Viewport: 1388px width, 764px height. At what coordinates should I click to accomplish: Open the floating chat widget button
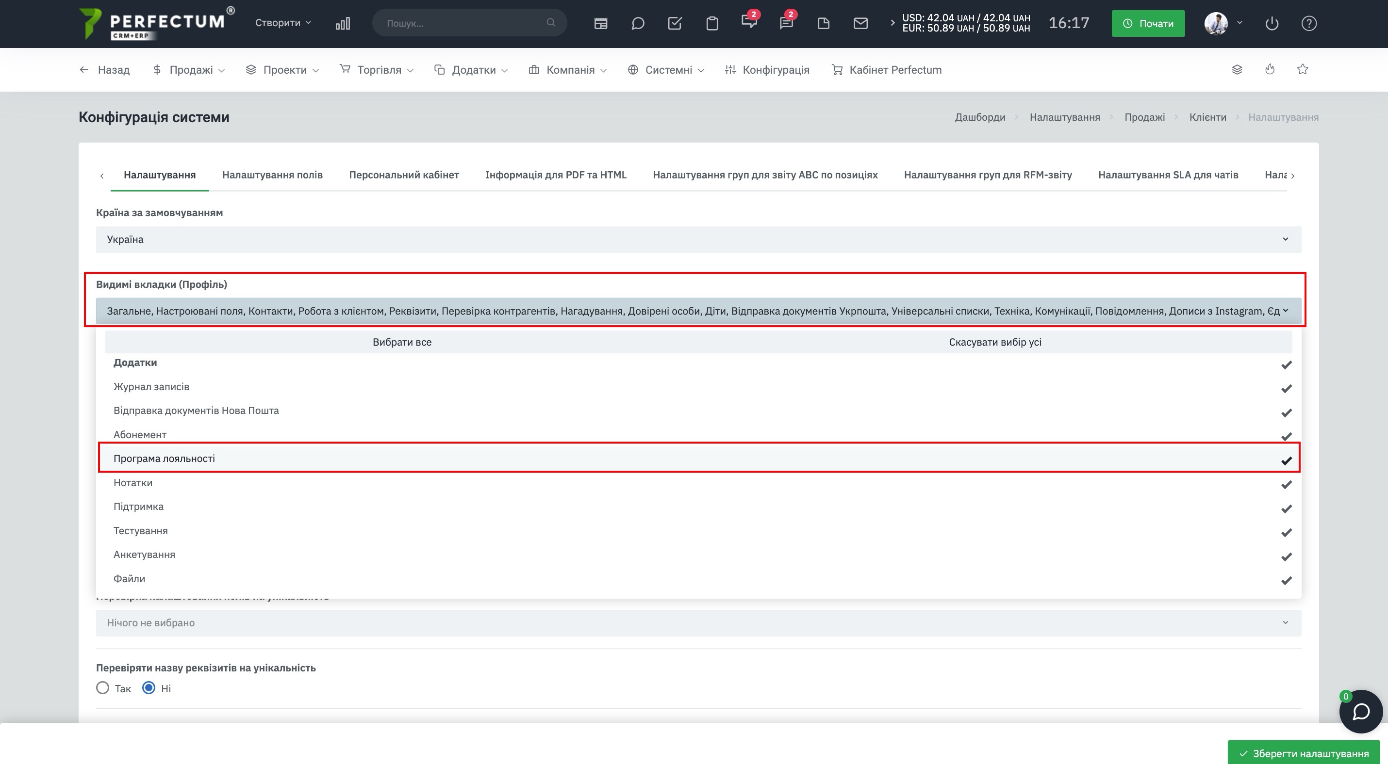[1361, 712]
